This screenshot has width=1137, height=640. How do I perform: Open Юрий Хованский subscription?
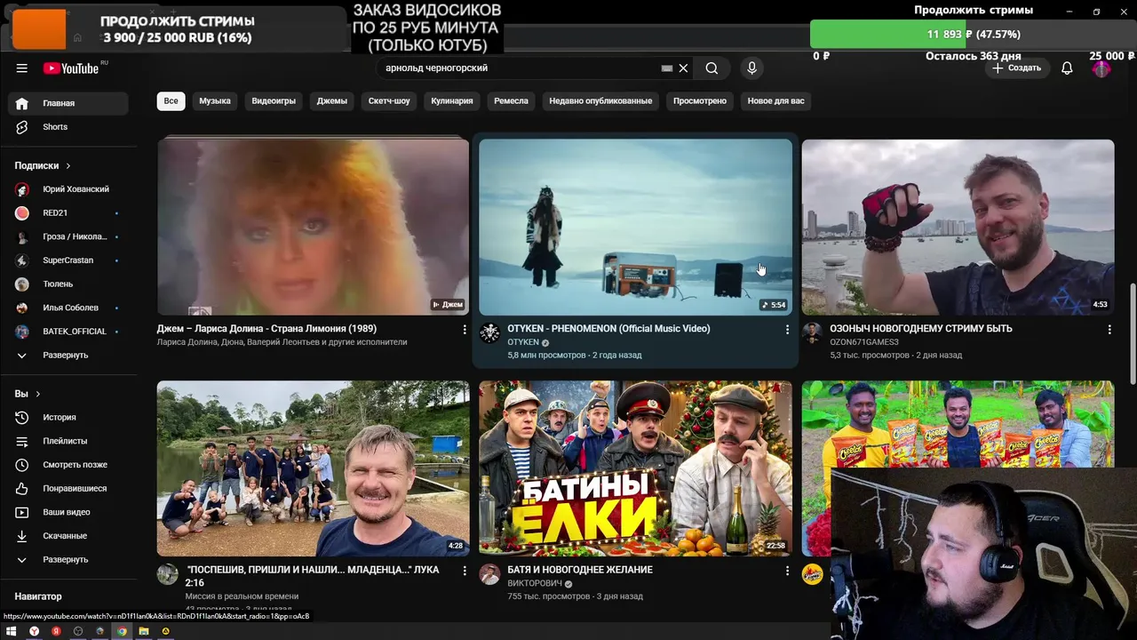point(68,189)
